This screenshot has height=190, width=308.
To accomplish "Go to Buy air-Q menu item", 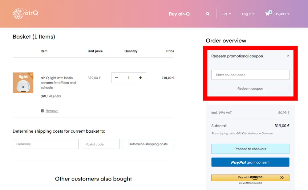I will coord(179,14).
